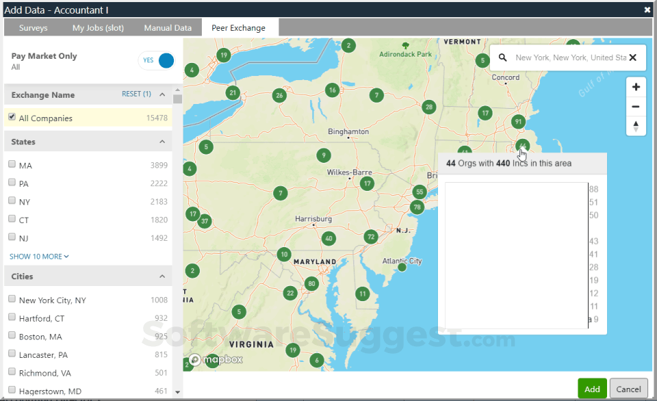Click the compass reset bearing icon

(636, 126)
